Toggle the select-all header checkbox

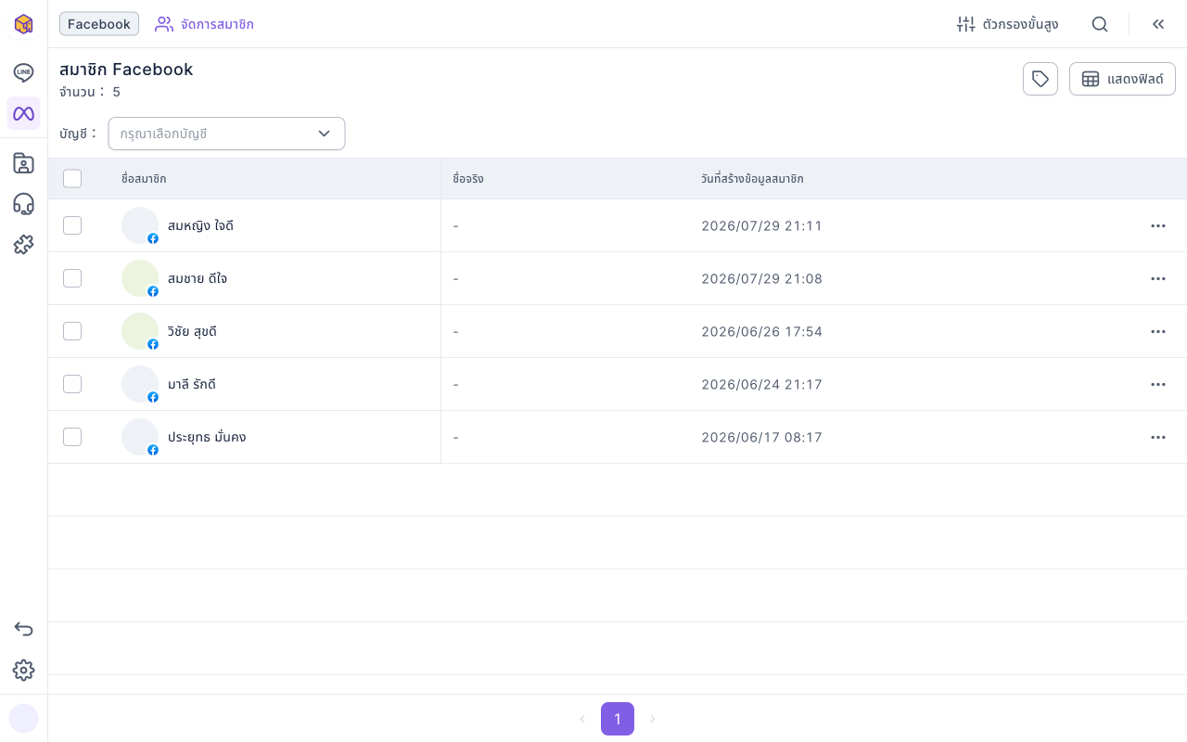pos(72,179)
